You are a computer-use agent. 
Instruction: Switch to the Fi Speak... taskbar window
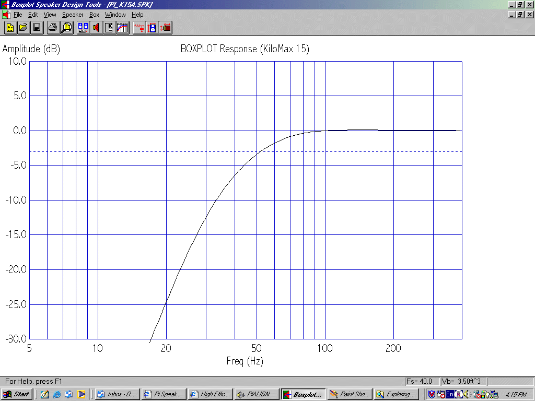(164, 394)
